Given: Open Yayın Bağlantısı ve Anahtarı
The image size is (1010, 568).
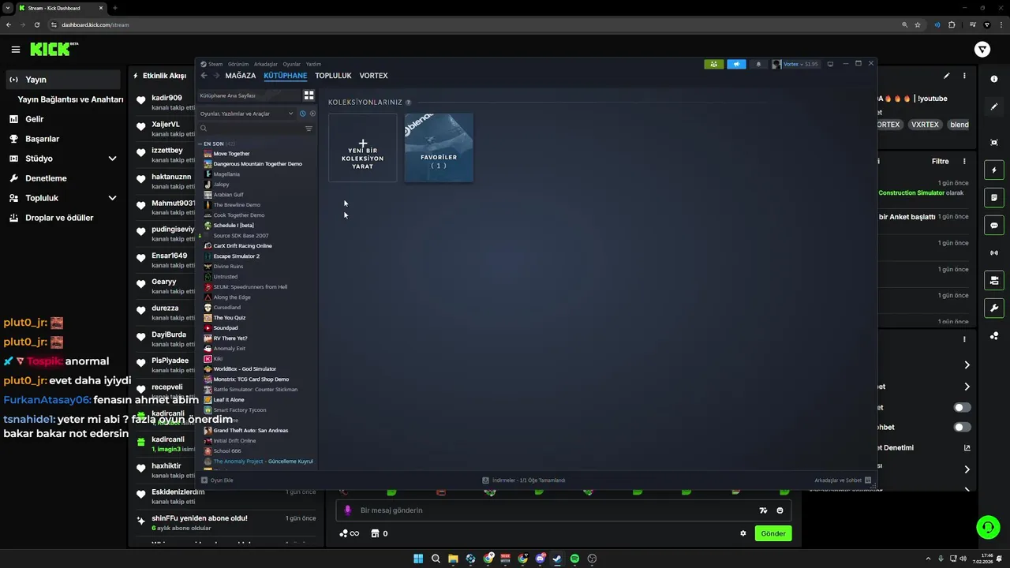Looking at the screenshot, I should (x=70, y=99).
